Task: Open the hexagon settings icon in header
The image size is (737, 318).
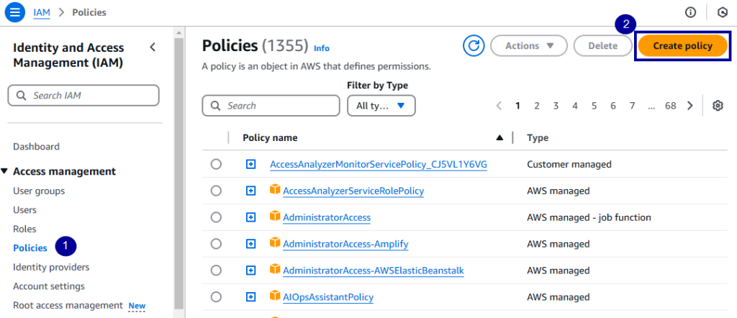Action: (x=723, y=13)
